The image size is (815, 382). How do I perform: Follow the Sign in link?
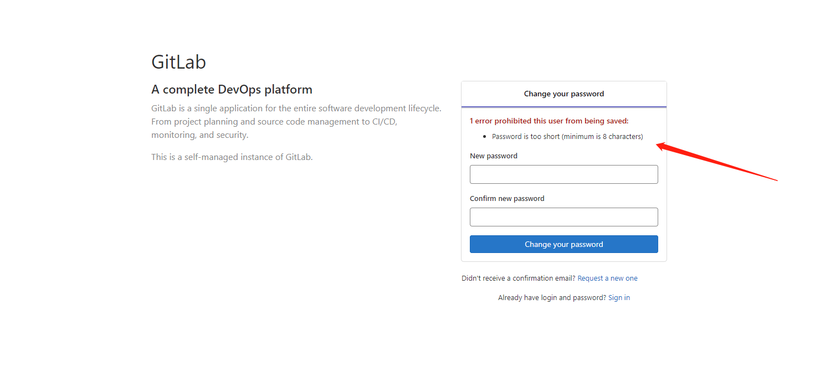pos(619,298)
